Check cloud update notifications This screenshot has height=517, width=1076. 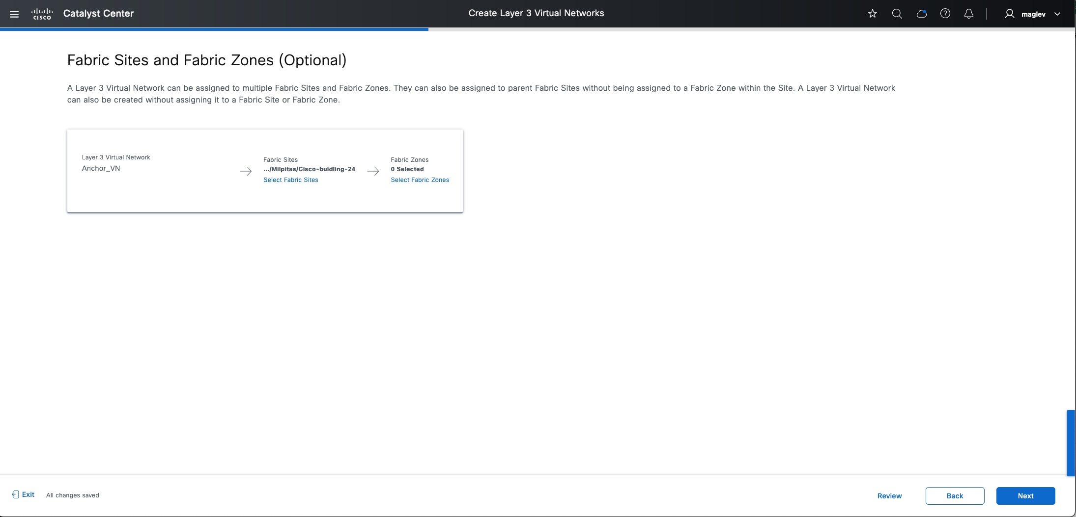[x=921, y=13]
